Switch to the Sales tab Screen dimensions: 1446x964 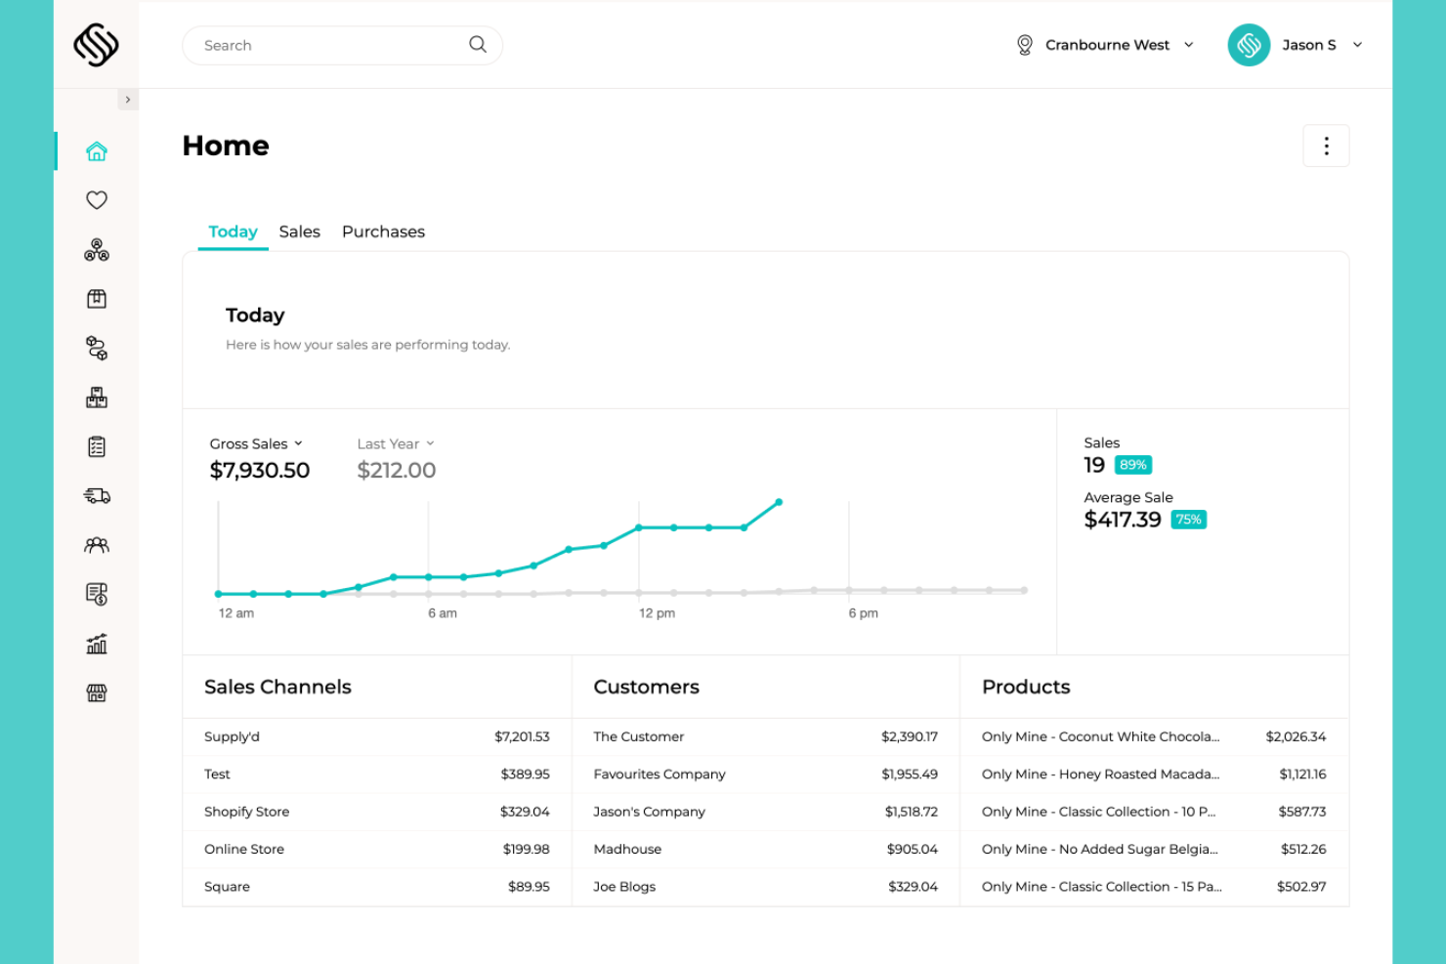[299, 231]
